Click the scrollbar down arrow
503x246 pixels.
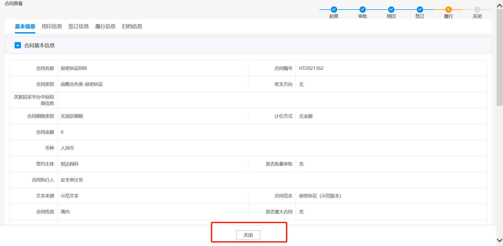point(500,240)
